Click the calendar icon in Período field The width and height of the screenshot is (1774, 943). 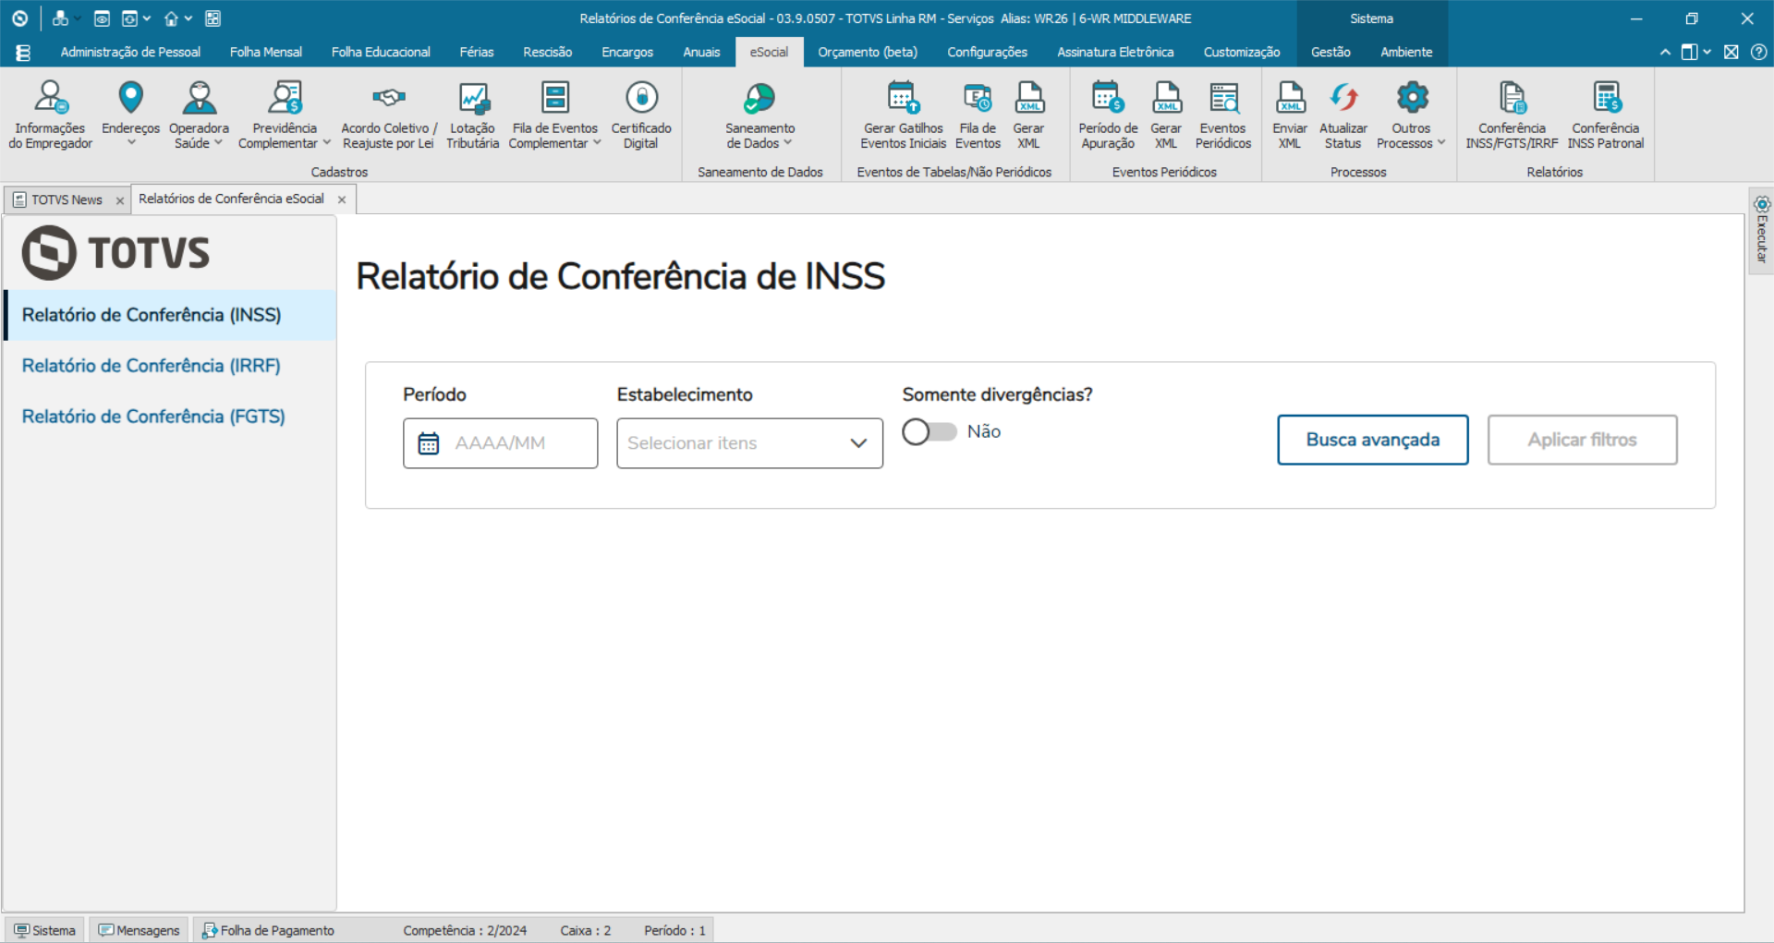click(429, 443)
